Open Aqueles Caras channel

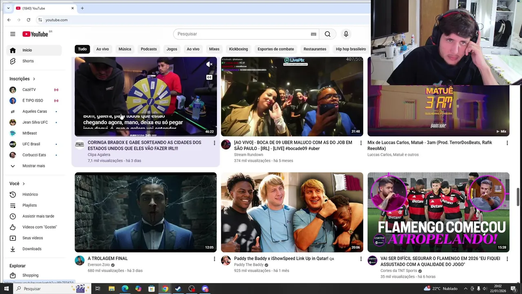point(34,111)
